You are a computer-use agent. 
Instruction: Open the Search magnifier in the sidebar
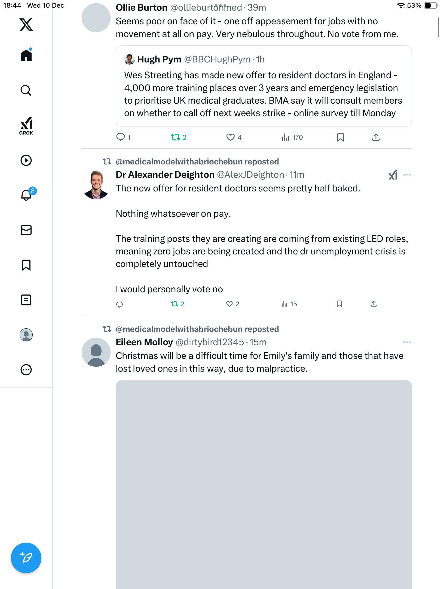(26, 91)
